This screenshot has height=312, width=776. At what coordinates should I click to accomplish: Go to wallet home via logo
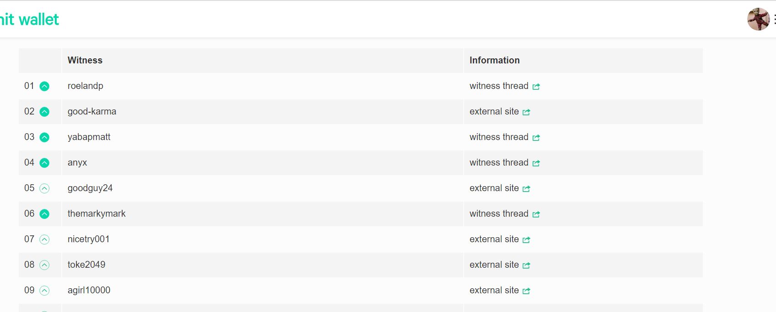(x=29, y=19)
